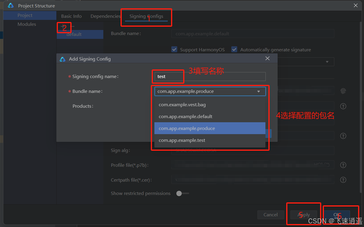Open help icon in row below fingerprint icon
The width and height of the screenshot is (364, 227).
[343, 106]
